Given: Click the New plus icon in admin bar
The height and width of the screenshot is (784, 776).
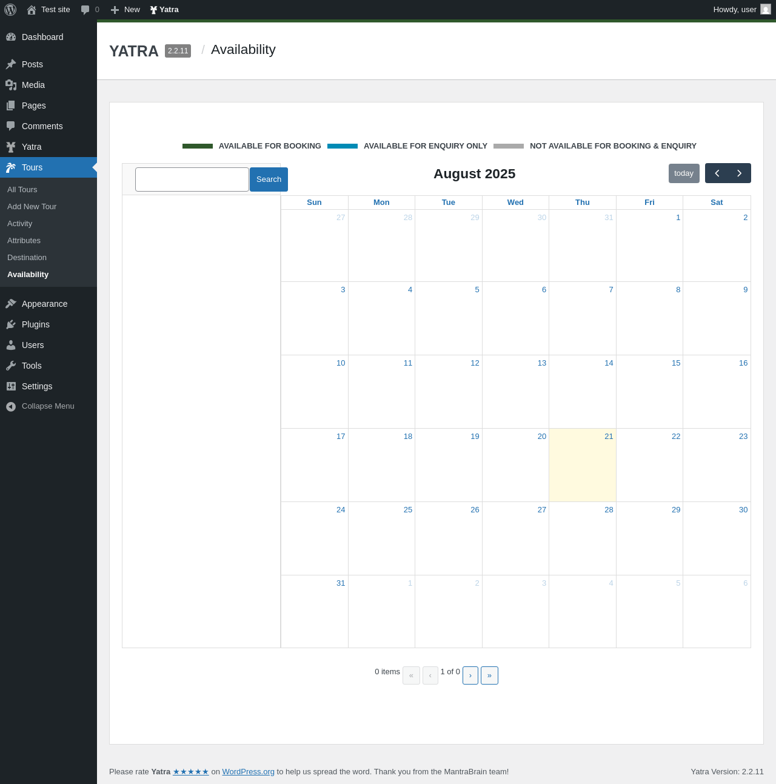Looking at the screenshot, I should click(x=115, y=10).
